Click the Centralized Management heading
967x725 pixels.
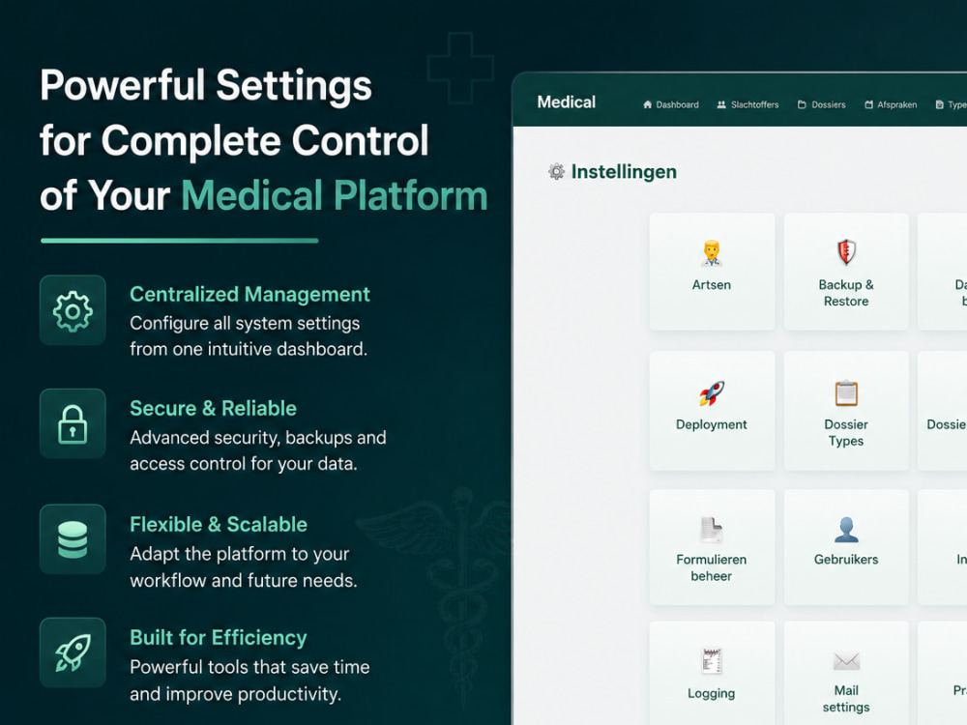[249, 295]
